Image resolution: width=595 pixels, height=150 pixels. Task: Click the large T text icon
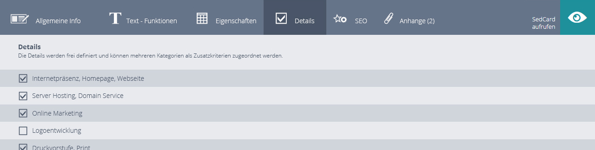(115, 18)
